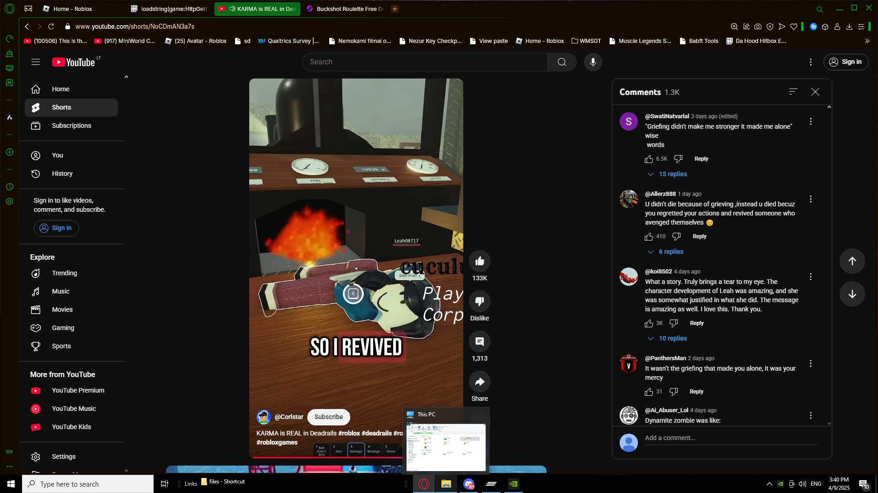Open Gaming in Explore section
Image resolution: width=878 pixels, height=493 pixels.
[71, 328]
